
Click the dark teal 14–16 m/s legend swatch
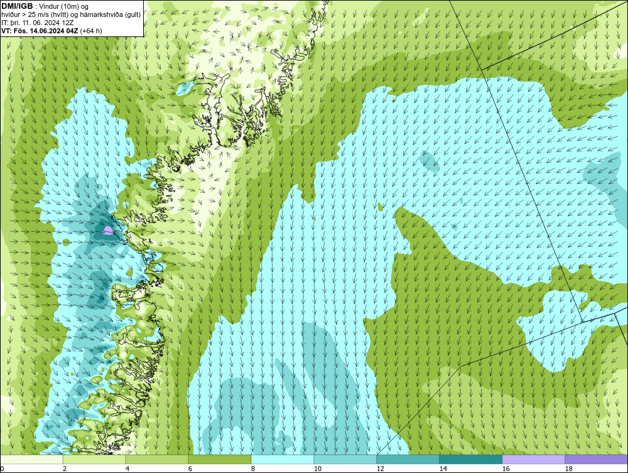470,459
